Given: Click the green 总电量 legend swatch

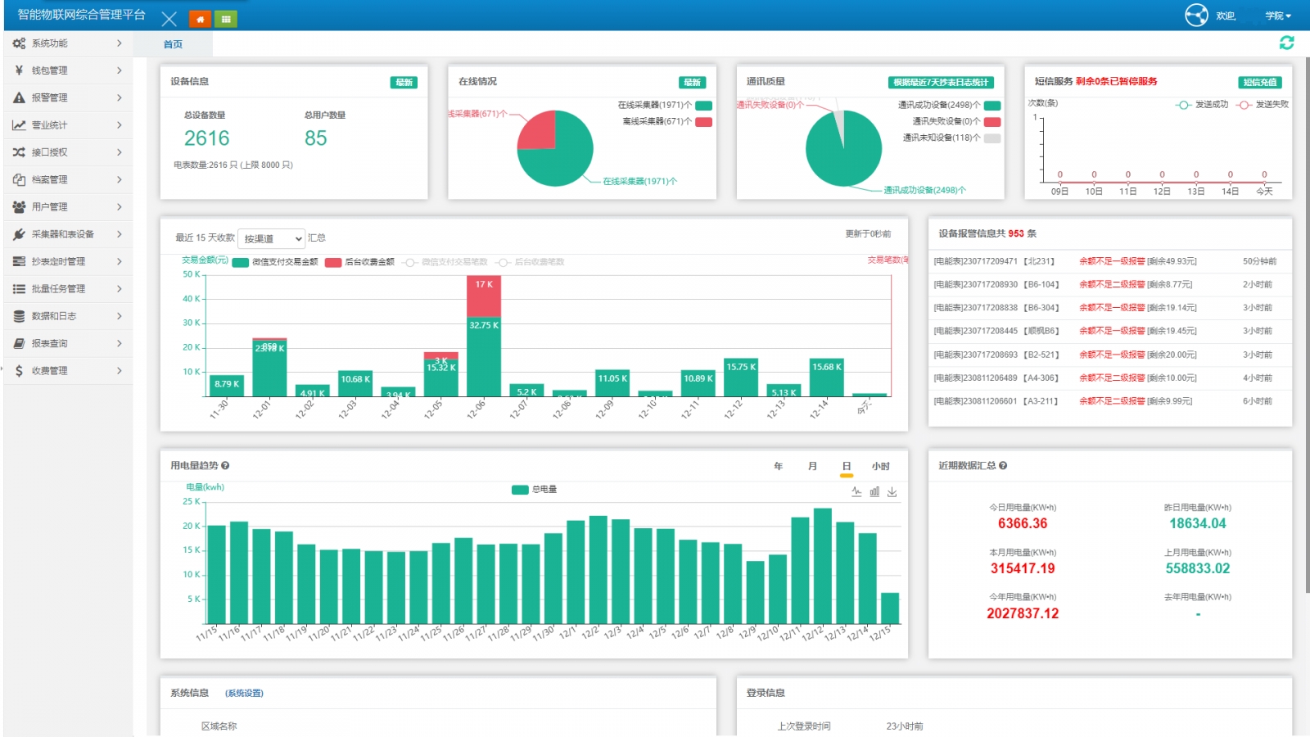Looking at the screenshot, I should (x=520, y=490).
